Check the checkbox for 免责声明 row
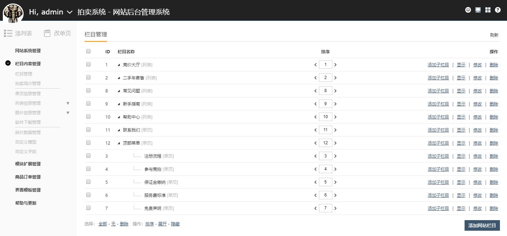The width and height of the screenshot is (507, 236). click(x=88, y=207)
